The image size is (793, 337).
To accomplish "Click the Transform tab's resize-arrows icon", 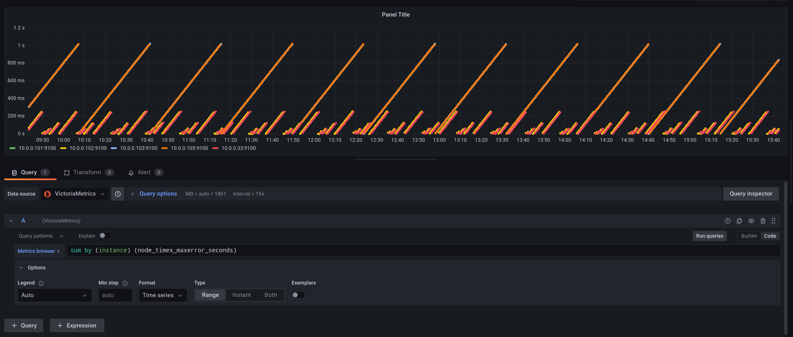I will tap(67, 172).
